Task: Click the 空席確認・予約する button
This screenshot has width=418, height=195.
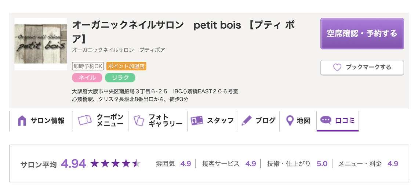Action: pyautogui.click(x=362, y=34)
